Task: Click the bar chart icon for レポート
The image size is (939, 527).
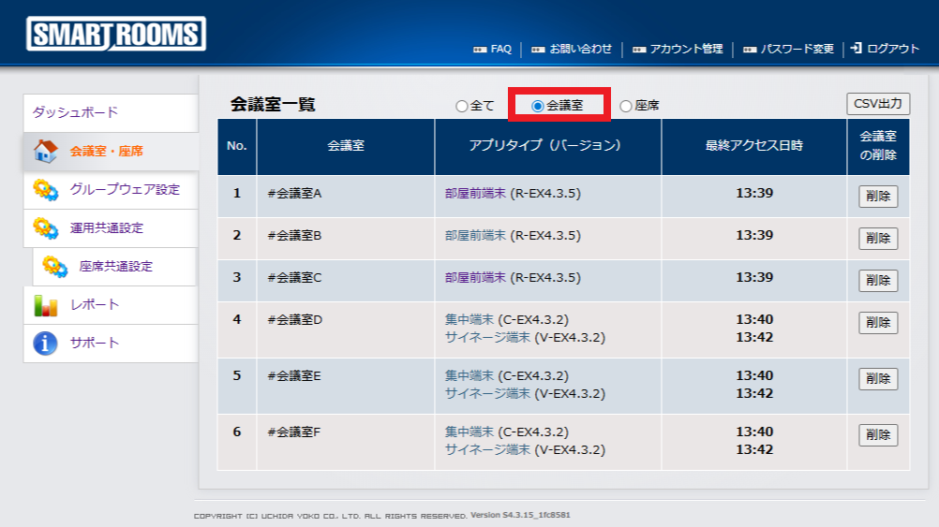Action: click(45, 305)
